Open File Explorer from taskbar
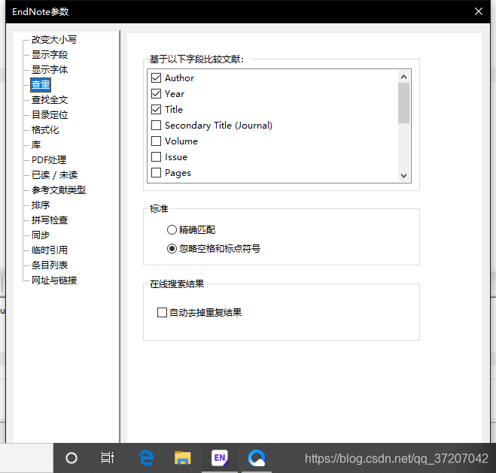The width and height of the screenshot is (496, 473). (x=183, y=458)
